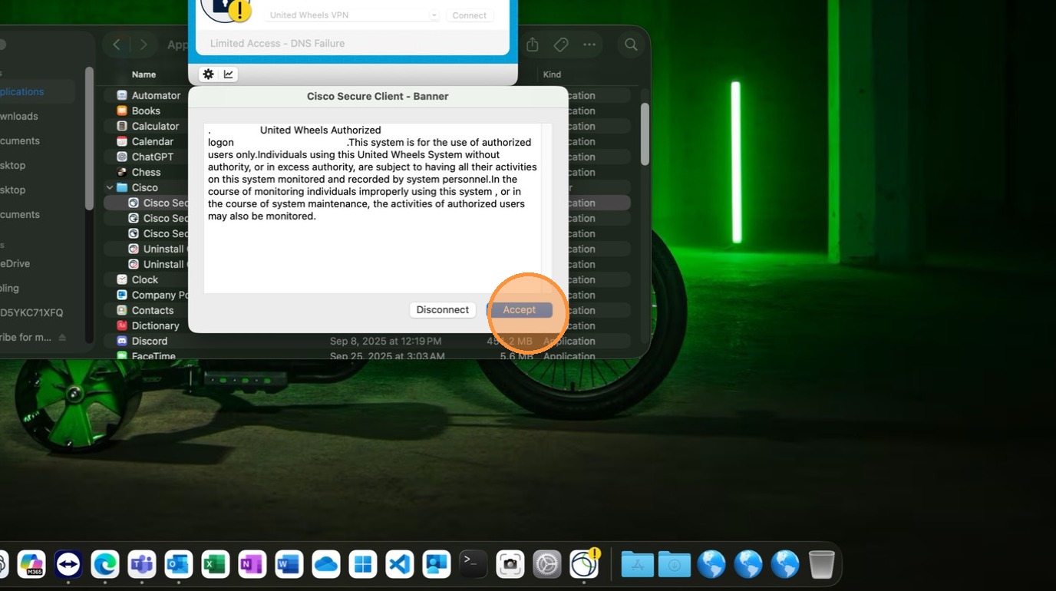The height and width of the screenshot is (591, 1056).
Task: Click the Finder sidebar scrollbar
Action: (x=89, y=138)
